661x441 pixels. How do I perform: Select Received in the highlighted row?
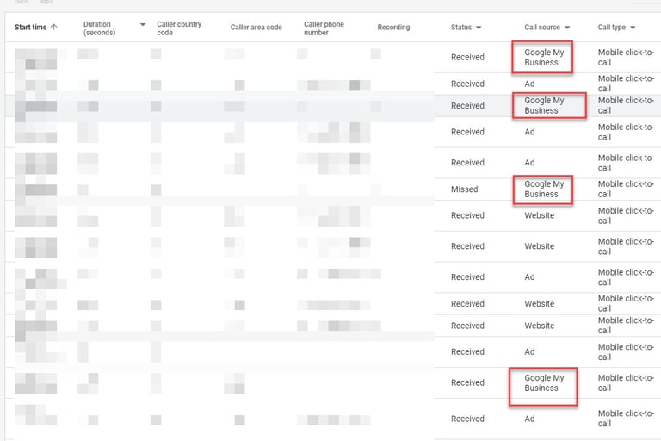(x=467, y=105)
